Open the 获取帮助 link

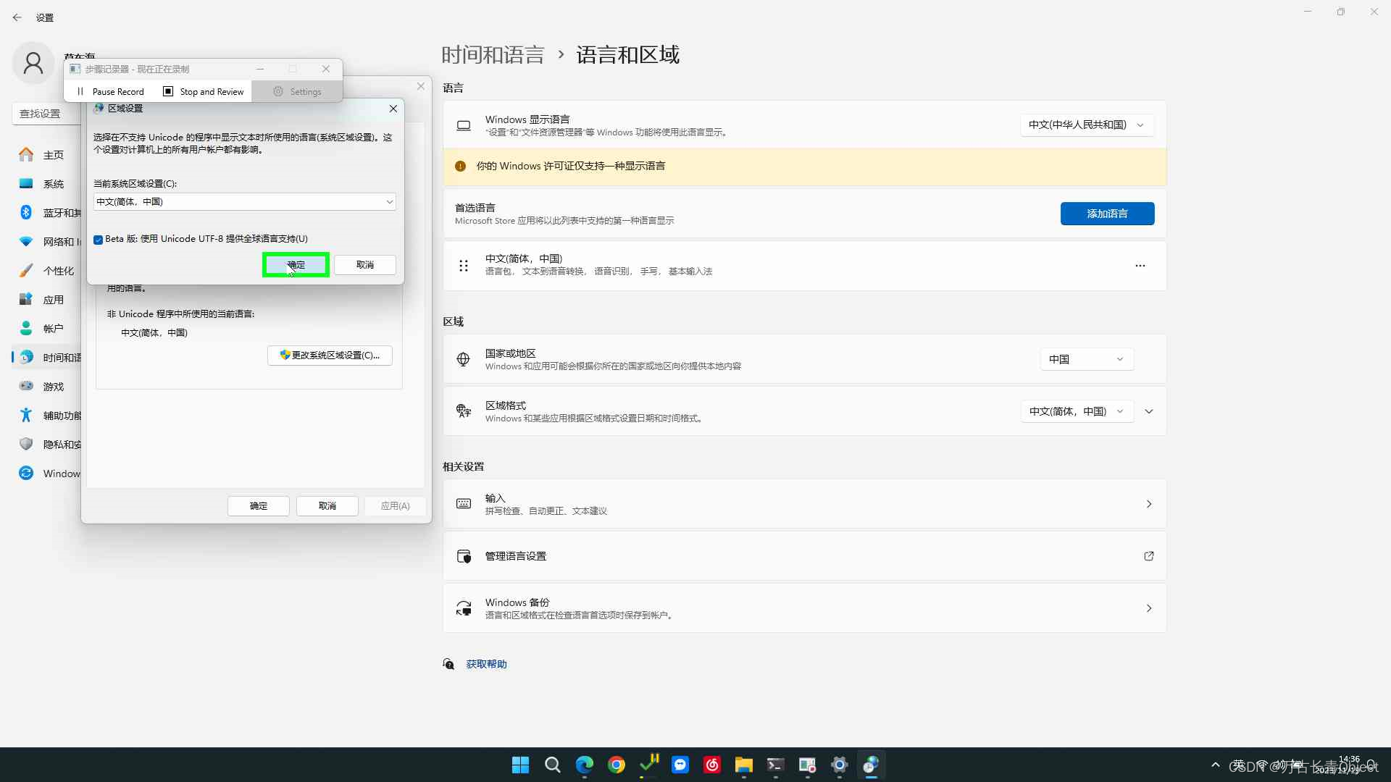click(x=486, y=664)
